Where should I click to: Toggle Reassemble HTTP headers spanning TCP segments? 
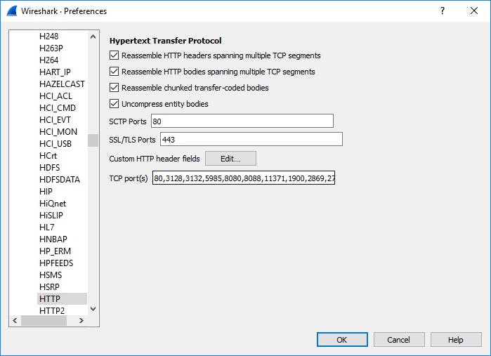(114, 55)
